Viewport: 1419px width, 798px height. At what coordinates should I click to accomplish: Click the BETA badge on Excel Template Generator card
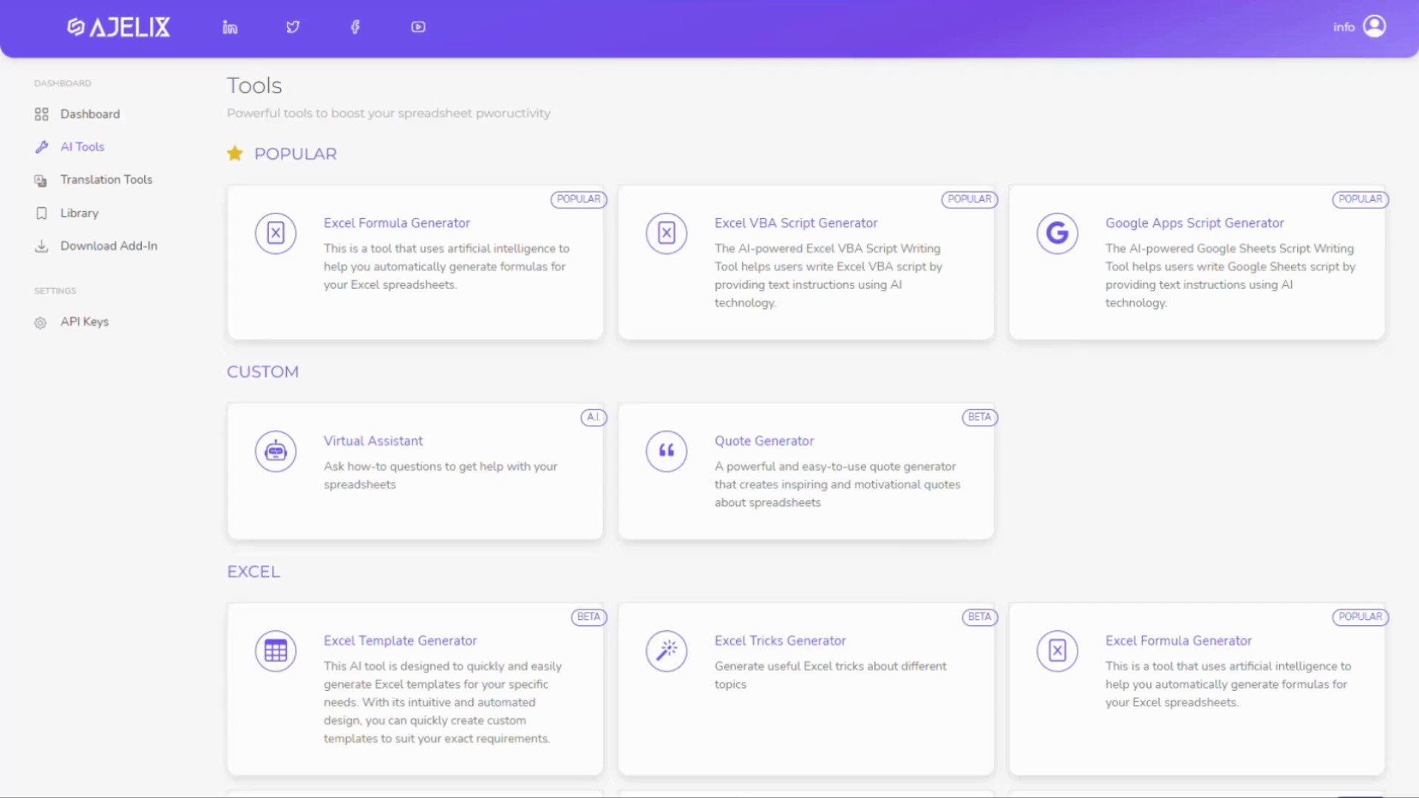point(588,617)
